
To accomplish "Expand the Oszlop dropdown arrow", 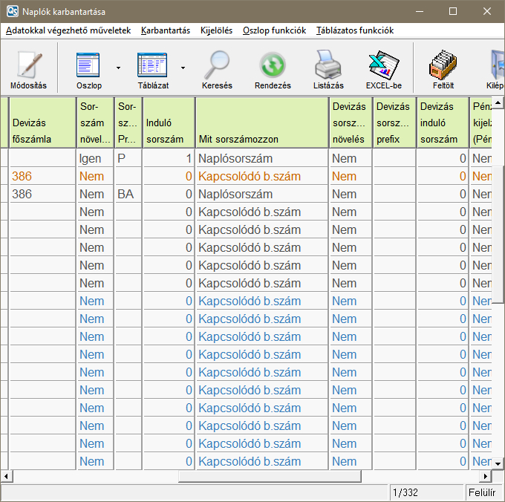I will 118,68.
